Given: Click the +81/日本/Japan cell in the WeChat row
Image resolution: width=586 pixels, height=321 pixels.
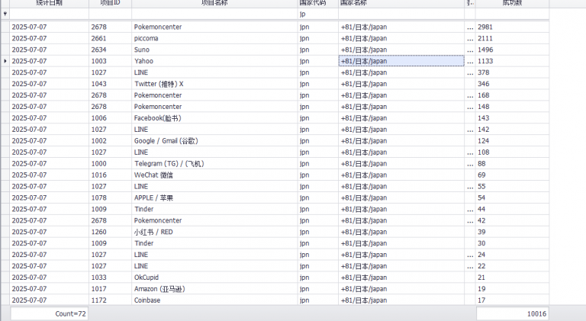Looking at the screenshot, I should click(x=401, y=175).
